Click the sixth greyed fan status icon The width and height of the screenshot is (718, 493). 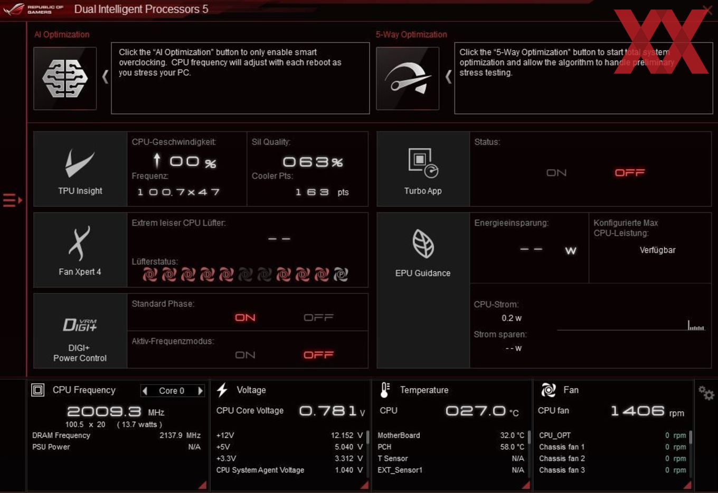pos(245,274)
